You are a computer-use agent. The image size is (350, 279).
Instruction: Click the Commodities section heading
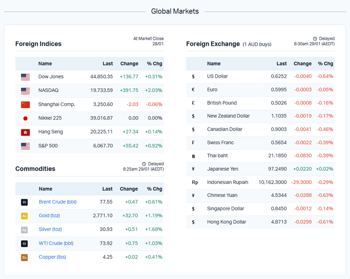pyautogui.click(x=35, y=169)
